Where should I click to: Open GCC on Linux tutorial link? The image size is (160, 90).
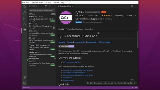[67, 78]
